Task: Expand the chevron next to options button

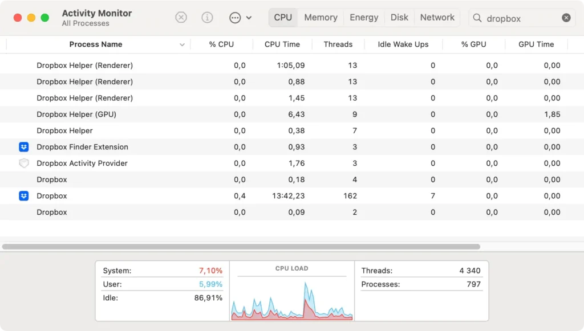Action: pyautogui.click(x=249, y=18)
